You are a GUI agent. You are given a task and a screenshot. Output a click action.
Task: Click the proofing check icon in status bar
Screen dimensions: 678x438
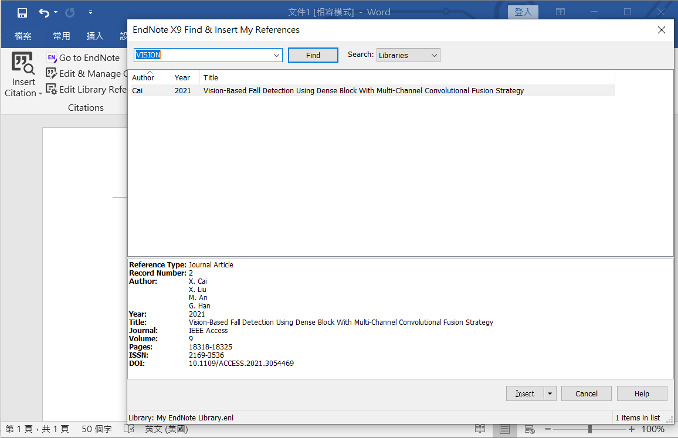pyautogui.click(x=129, y=429)
